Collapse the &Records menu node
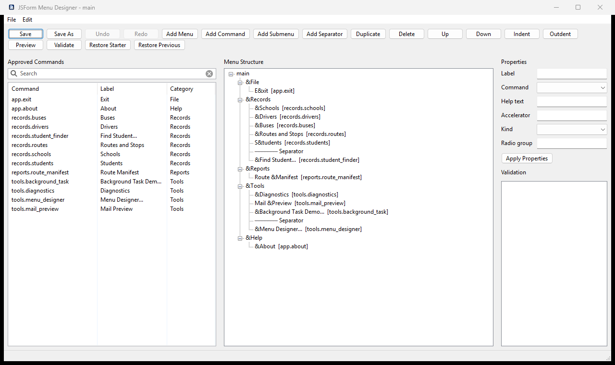The height and width of the screenshot is (365, 615). point(240,99)
